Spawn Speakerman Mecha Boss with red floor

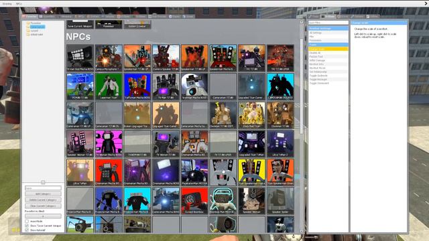tap(223, 58)
